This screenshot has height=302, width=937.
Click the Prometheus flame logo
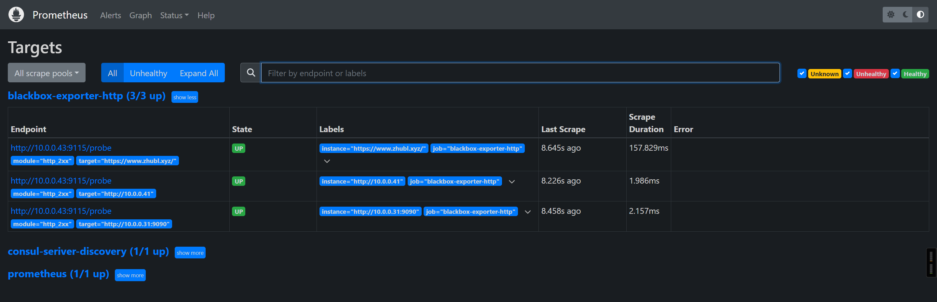pos(16,15)
